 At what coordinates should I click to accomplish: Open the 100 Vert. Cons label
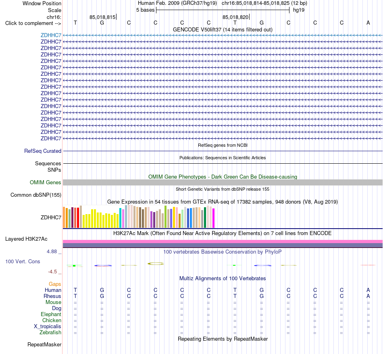23,261
